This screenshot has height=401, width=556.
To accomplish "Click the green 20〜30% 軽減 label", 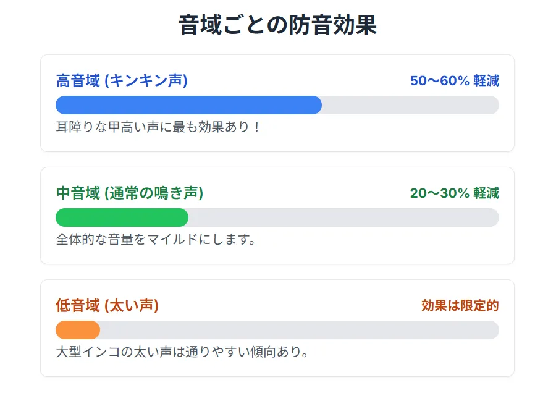I will pyautogui.click(x=454, y=193).
